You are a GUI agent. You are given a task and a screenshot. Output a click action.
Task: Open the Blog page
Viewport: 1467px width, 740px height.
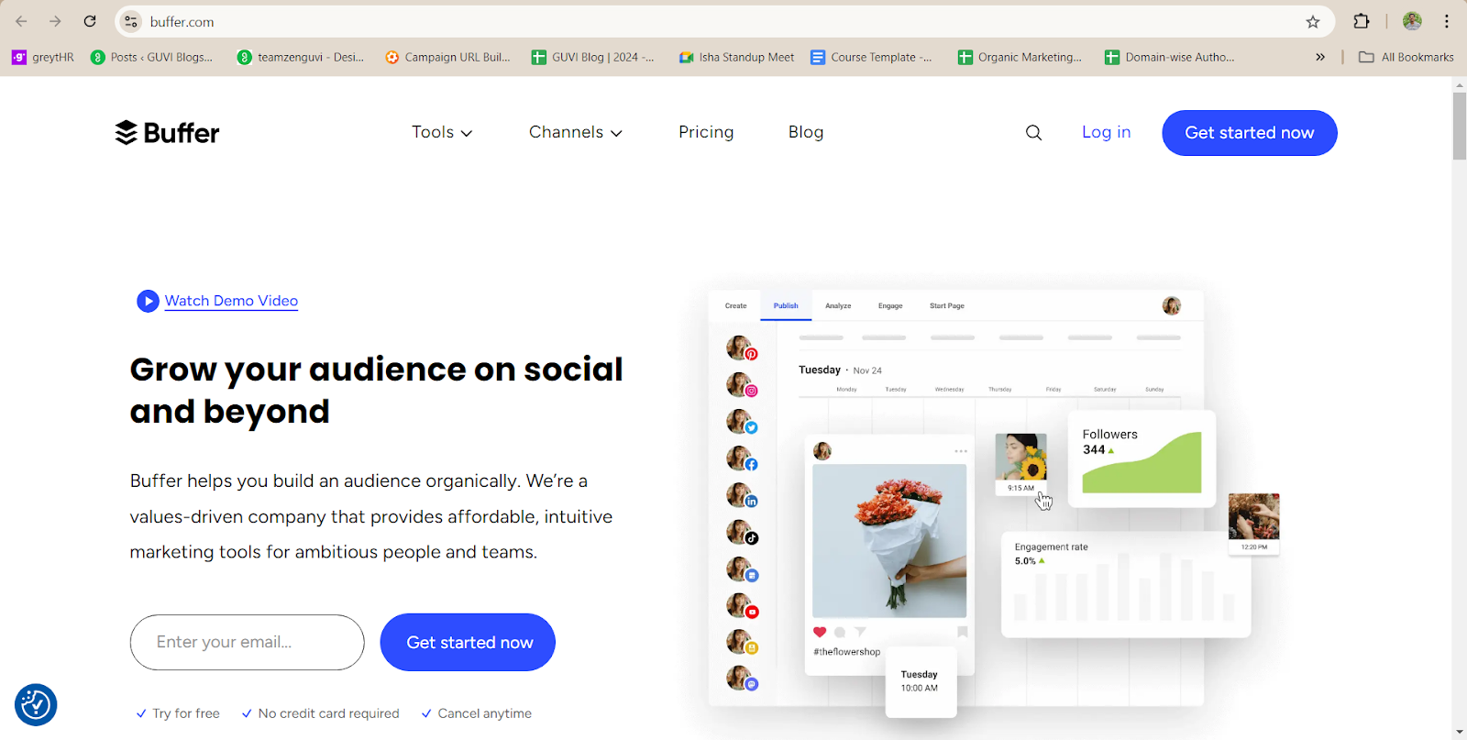[806, 132]
